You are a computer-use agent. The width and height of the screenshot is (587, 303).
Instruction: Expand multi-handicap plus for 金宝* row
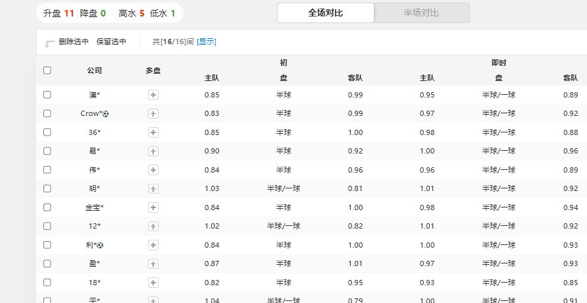[153, 207]
